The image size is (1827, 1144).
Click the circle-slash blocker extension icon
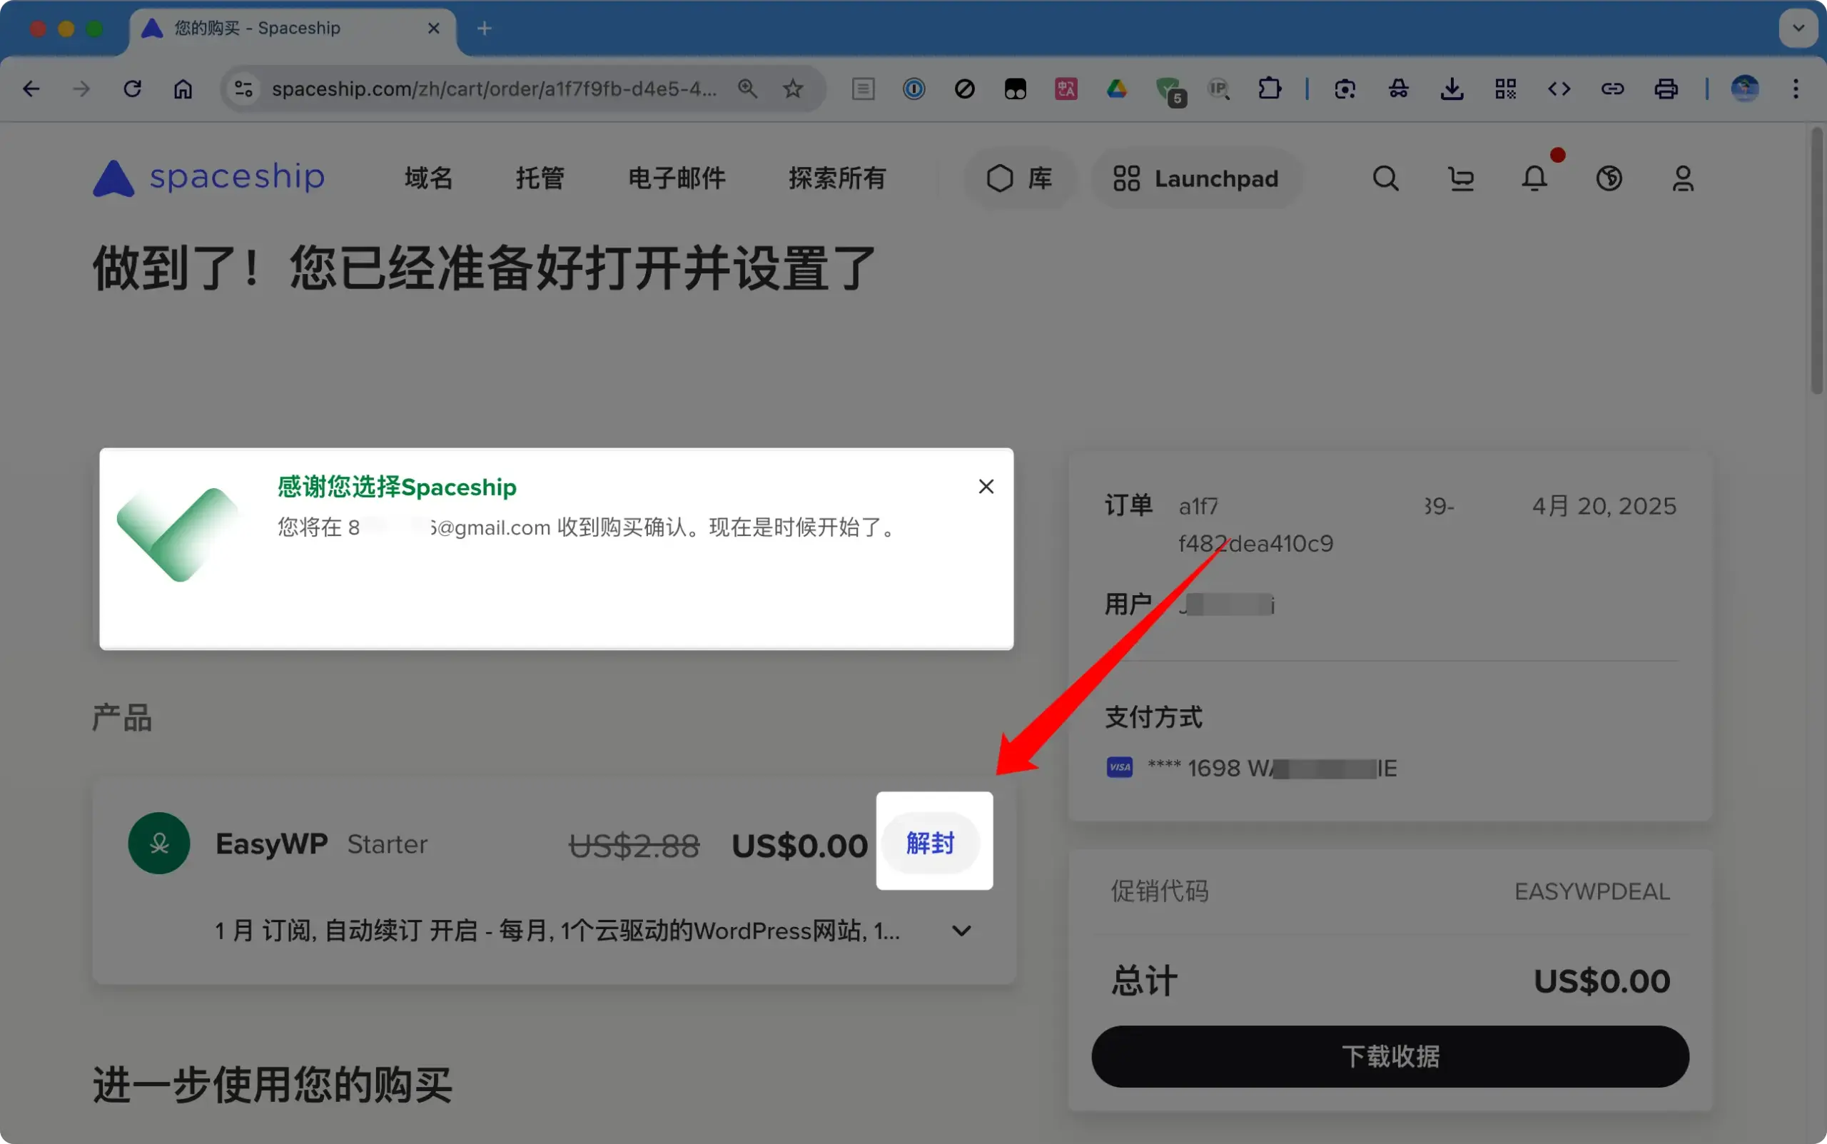[x=965, y=89]
